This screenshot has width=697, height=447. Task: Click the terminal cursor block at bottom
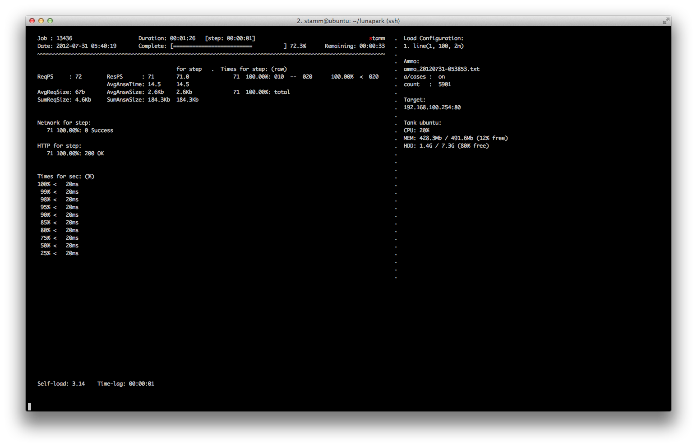(x=30, y=406)
